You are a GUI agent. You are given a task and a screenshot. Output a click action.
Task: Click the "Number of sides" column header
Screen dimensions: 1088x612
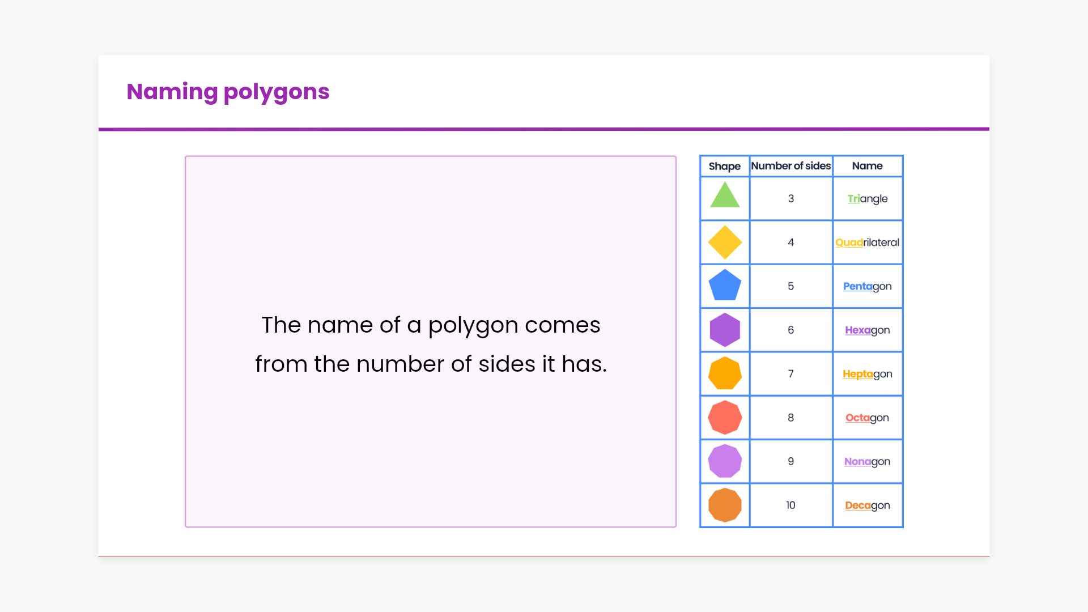click(790, 166)
